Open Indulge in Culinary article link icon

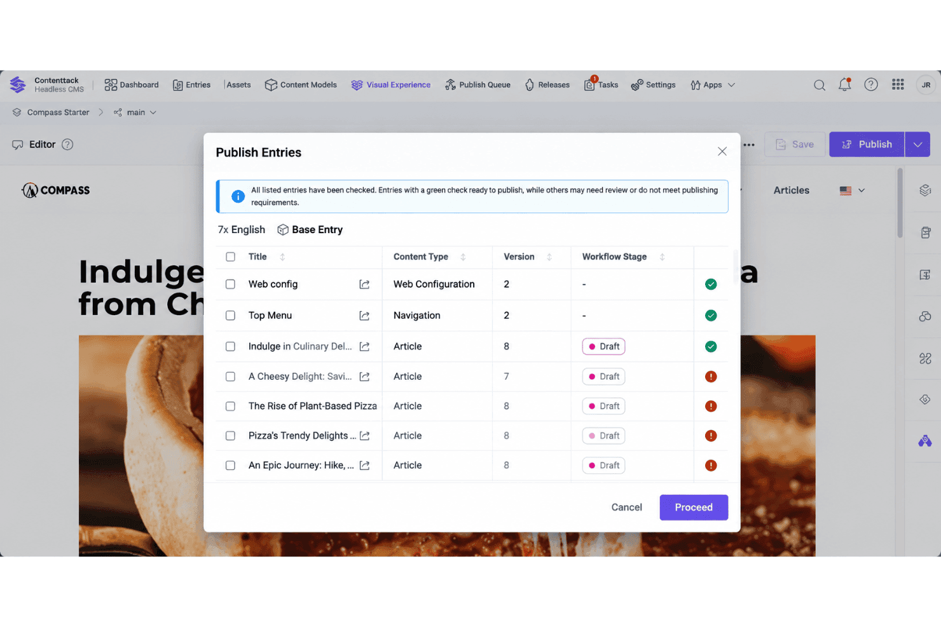pos(364,346)
